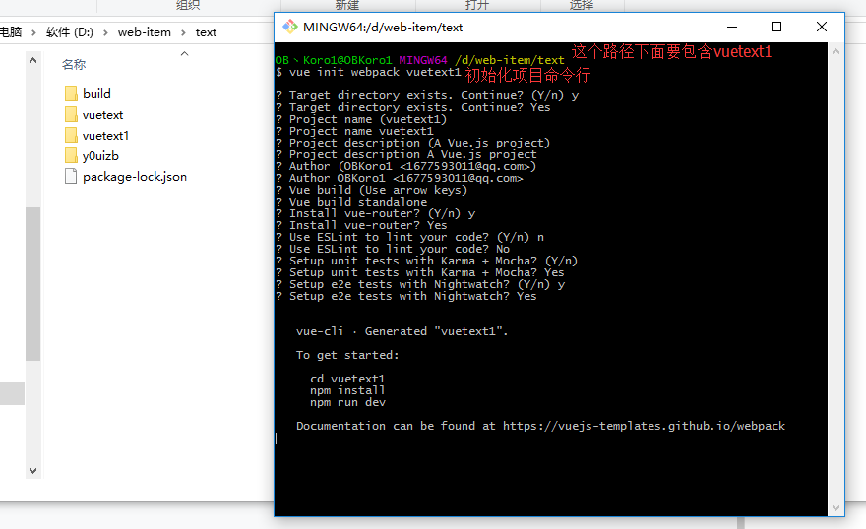Open the 新建 ribbon group label
The width and height of the screenshot is (866, 529).
click(x=346, y=5)
